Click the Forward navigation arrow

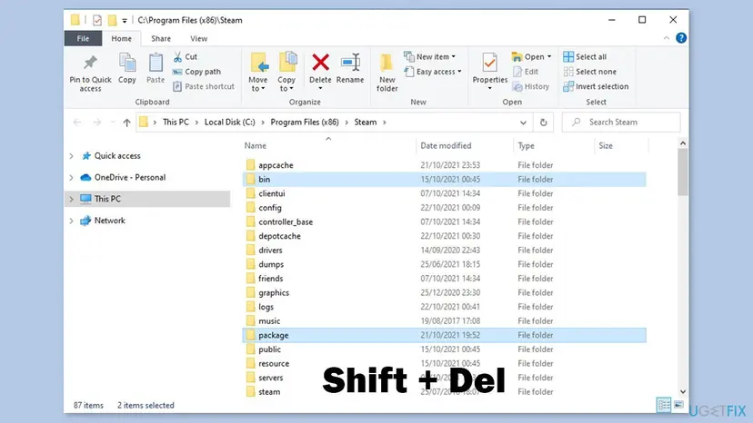coord(97,123)
